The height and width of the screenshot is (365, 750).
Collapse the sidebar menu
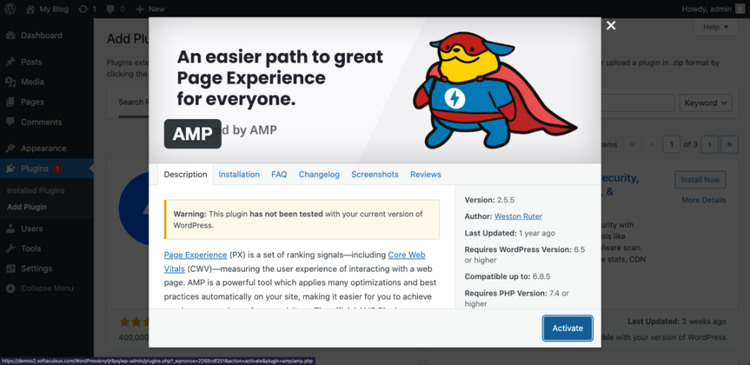point(46,288)
